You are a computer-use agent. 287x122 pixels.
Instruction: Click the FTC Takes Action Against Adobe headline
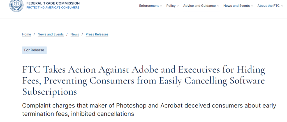(x=143, y=81)
